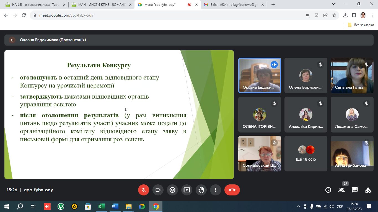
Task: Select the Ще 18 осіб participants tile
Action: pyautogui.click(x=306, y=153)
